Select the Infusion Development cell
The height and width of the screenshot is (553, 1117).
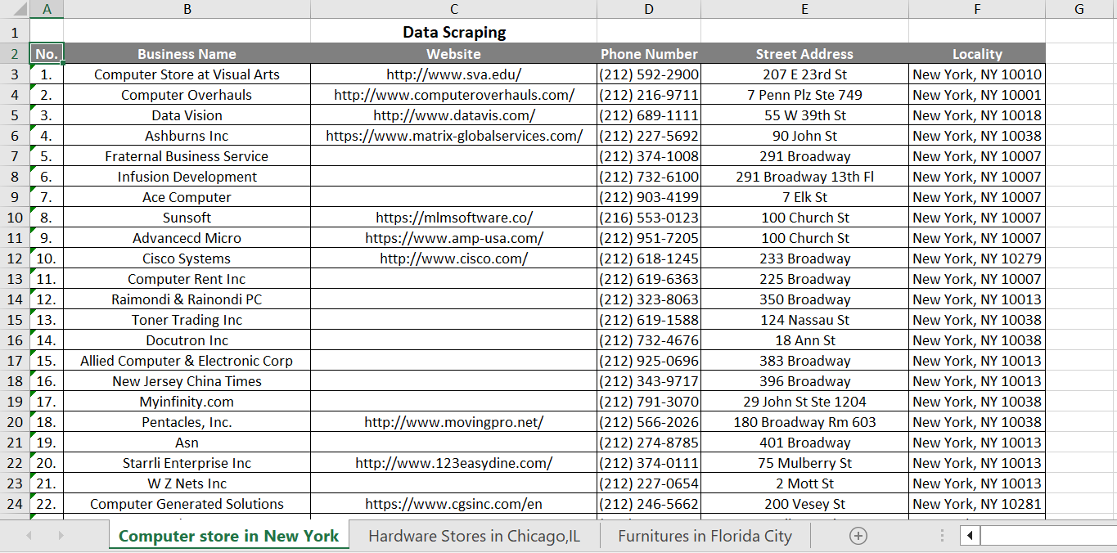[x=187, y=177]
